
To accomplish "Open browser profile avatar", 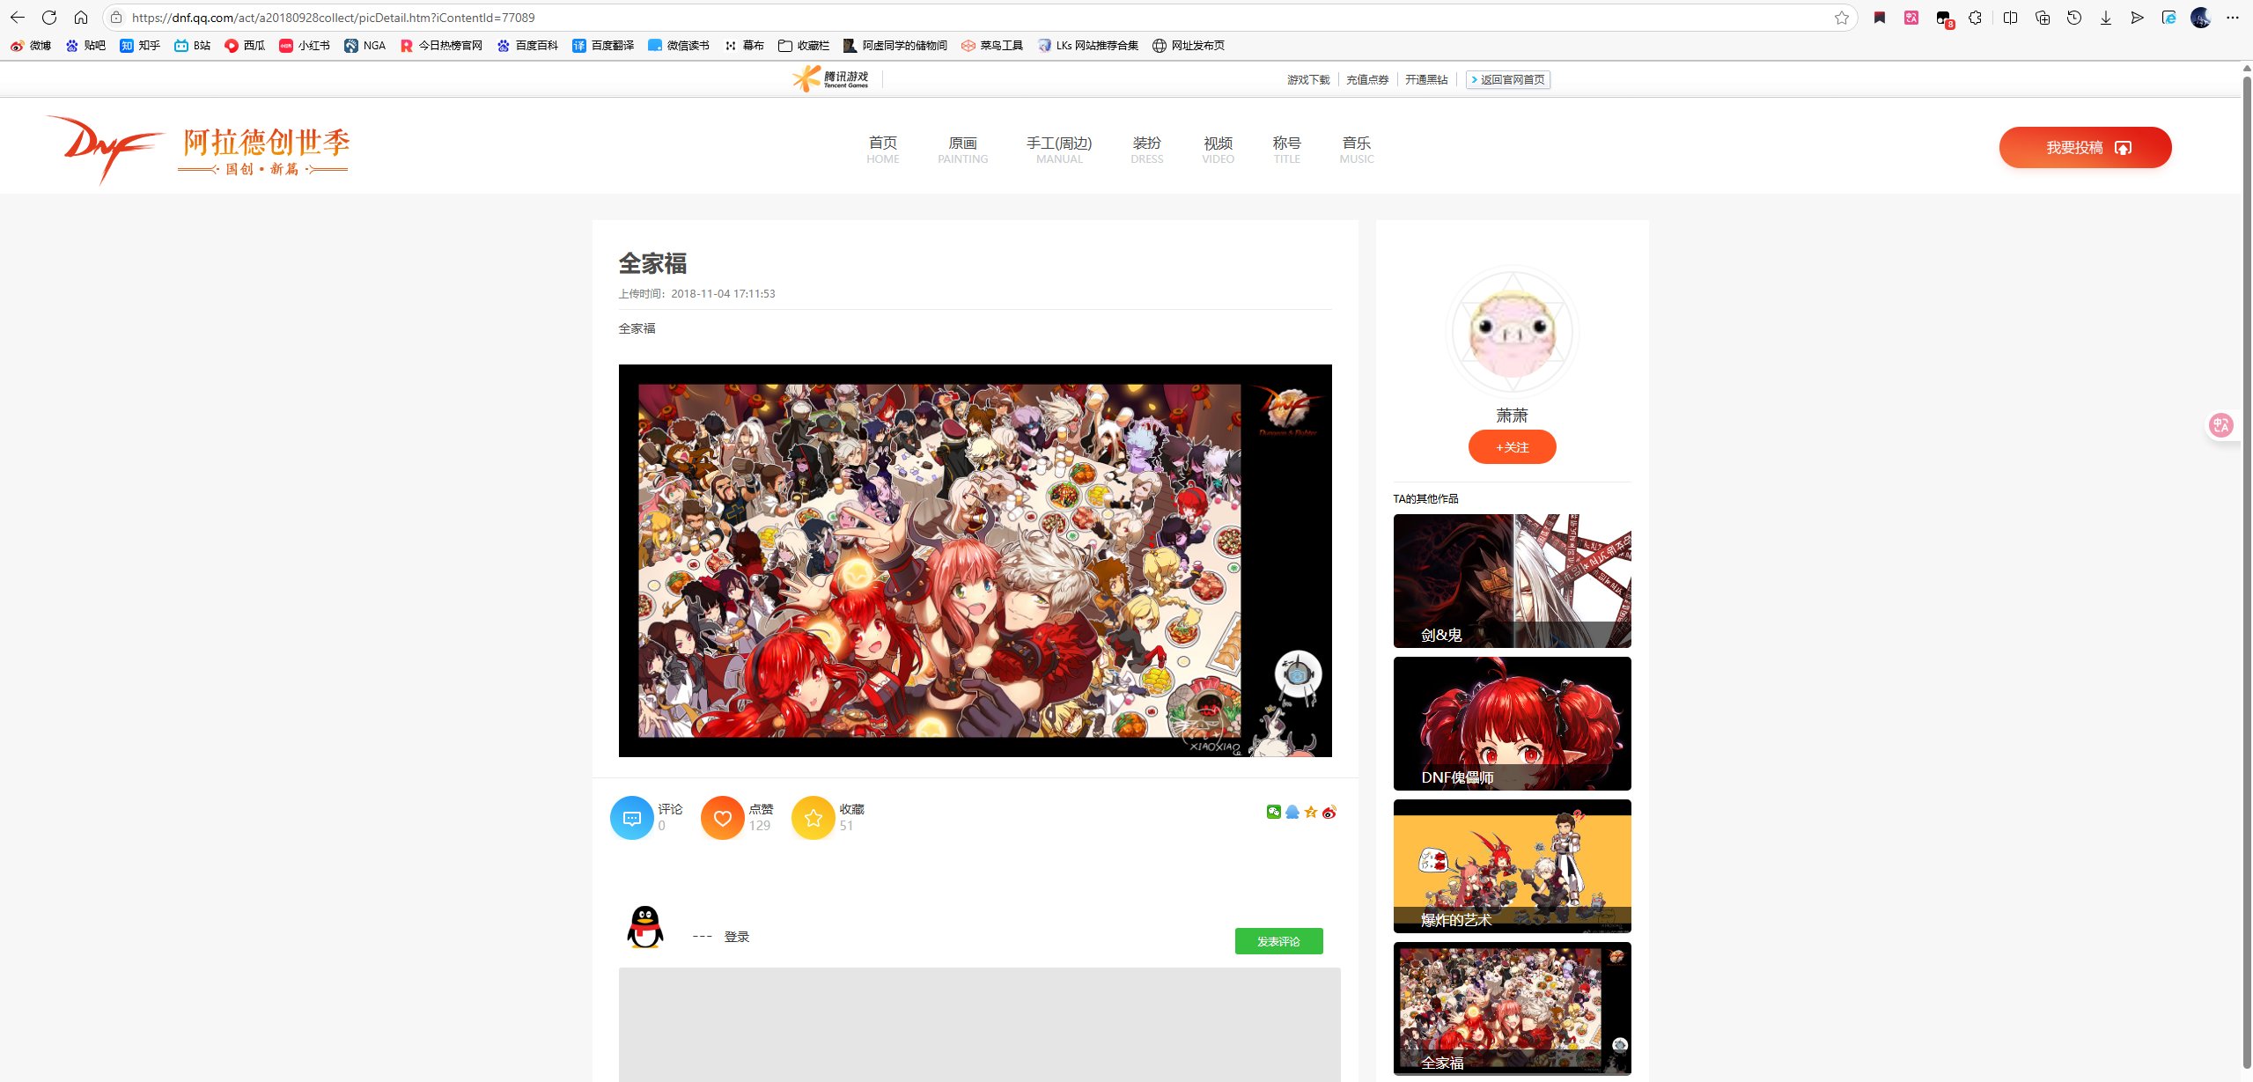I will click(2201, 18).
